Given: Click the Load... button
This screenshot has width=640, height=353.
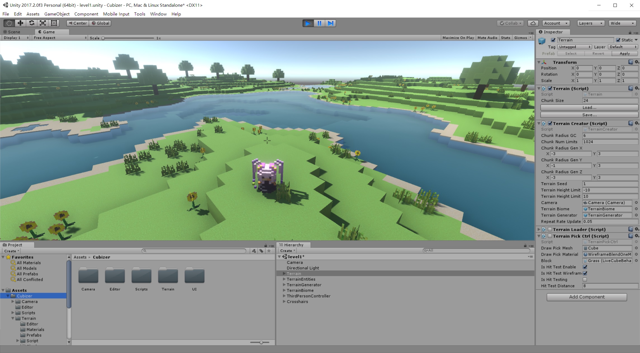Looking at the screenshot, I should [x=589, y=107].
